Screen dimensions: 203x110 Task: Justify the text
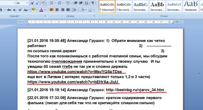point(68,10)
